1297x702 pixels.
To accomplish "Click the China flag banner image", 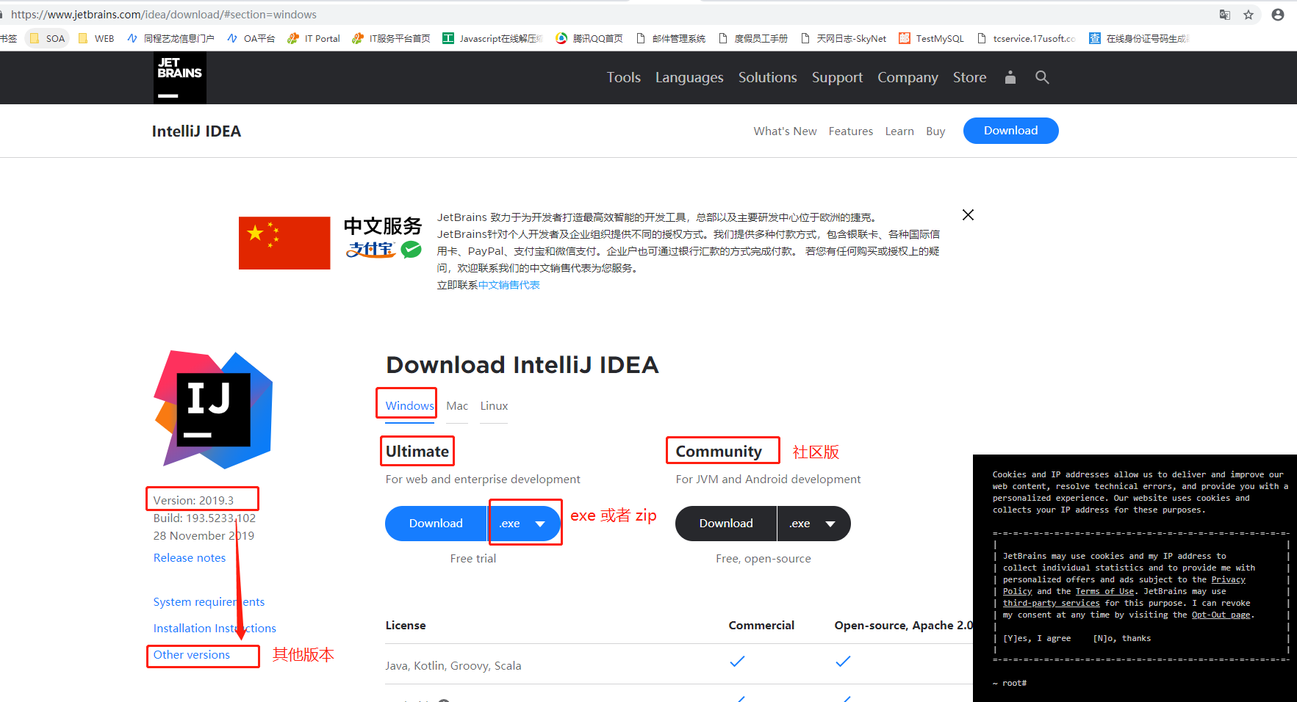I will pyautogui.click(x=284, y=243).
